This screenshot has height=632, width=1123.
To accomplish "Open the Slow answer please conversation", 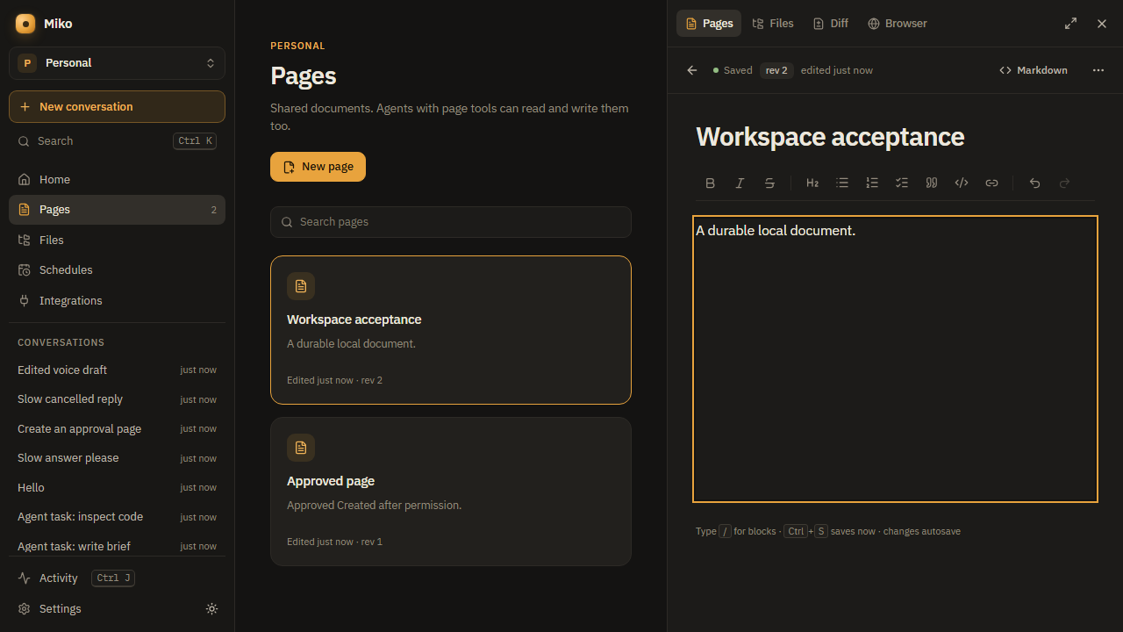I will [117, 458].
